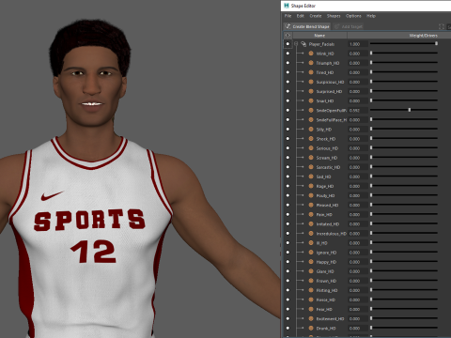Click the Player_Facials blend shape group icon
Image resolution: width=451 pixels, height=338 pixels.
[303, 44]
